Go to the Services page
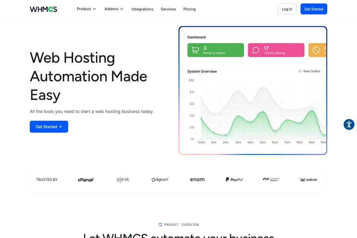 point(168,9)
